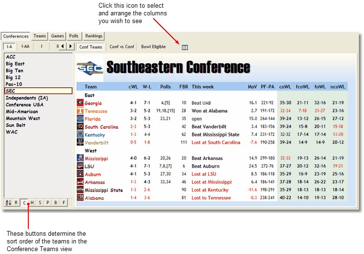Sort teams with the H button
The image size is (364, 254).
point(32,203)
